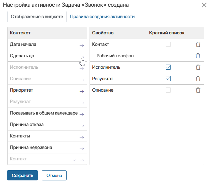Click arrow for 'Причина недозвона'

82,149
